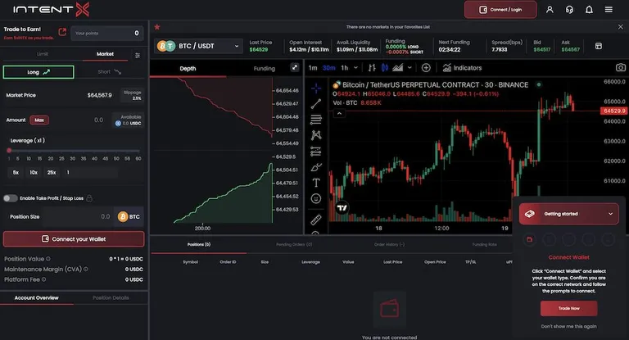Expand the Depth panel fullscreen
629x340 pixels.
(x=295, y=67)
